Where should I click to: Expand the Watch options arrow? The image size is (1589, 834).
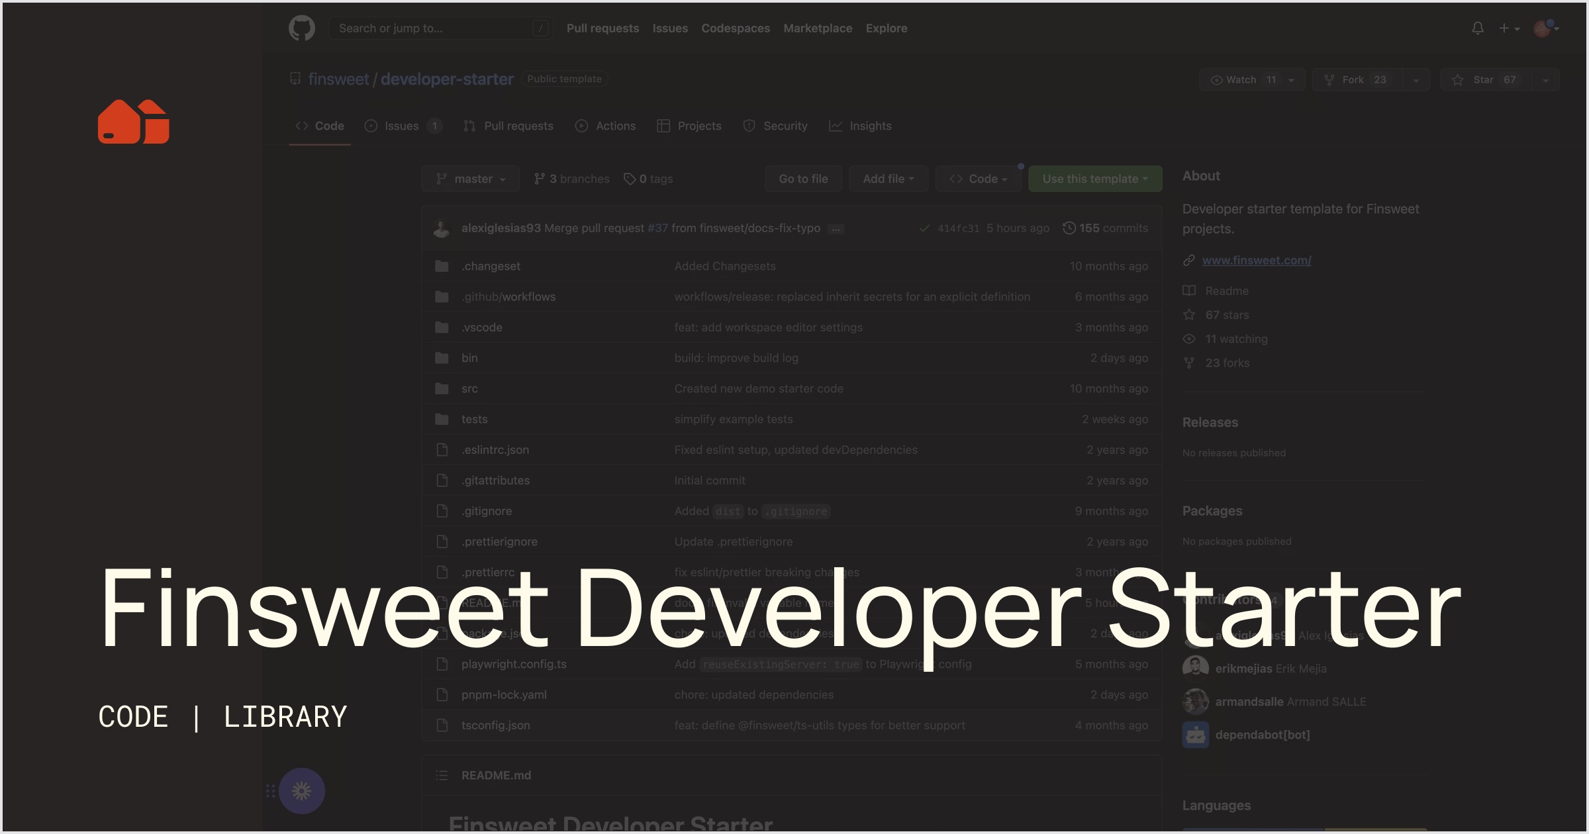1292,79
